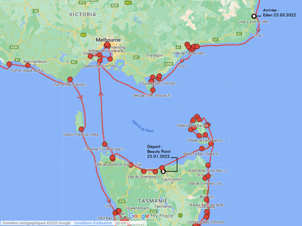Click the "Port et ville d'Apollo..." label
Image resolution: width=302 pixels, height=226 pixels.
tap(71, 84)
